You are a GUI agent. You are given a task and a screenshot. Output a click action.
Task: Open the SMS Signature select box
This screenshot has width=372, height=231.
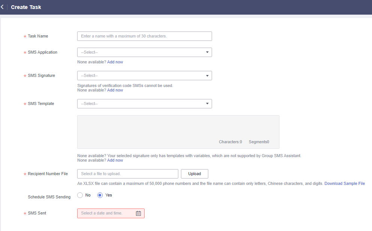tap(145, 75)
